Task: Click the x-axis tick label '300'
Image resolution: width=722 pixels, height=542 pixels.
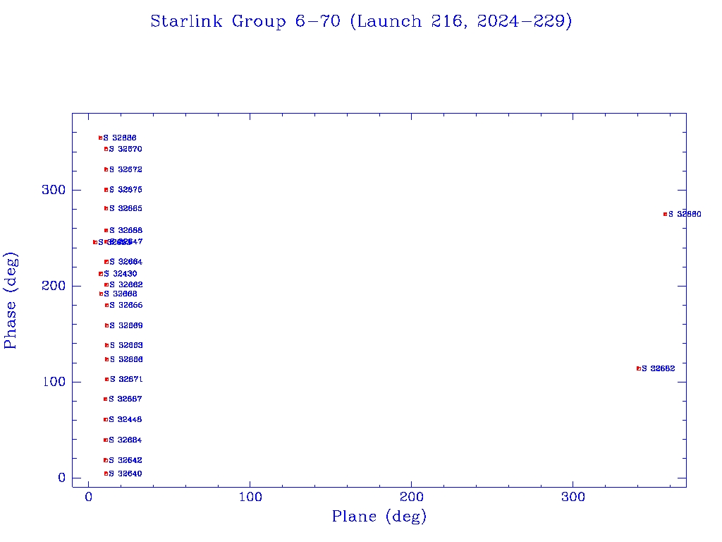Action: [x=573, y=497]
